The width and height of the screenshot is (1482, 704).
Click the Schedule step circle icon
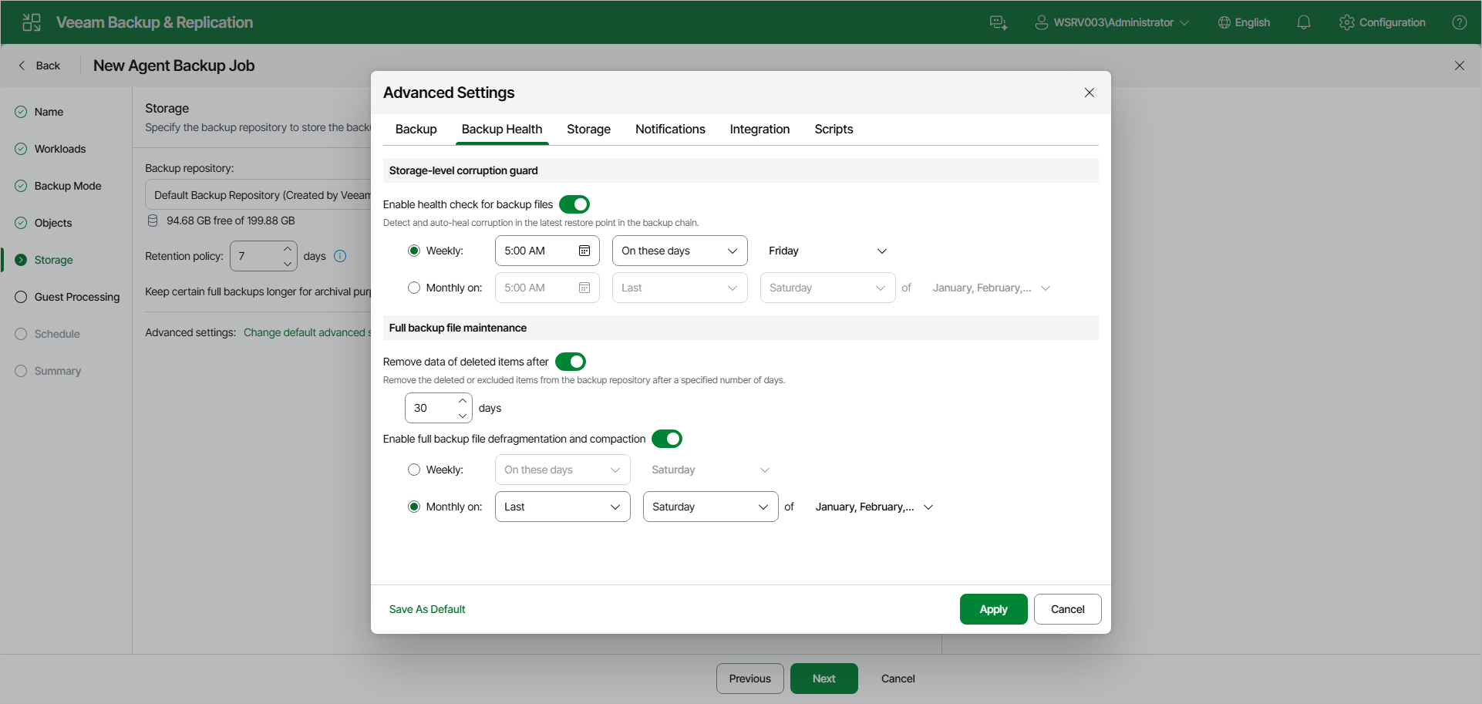click(x=21, y=334)
